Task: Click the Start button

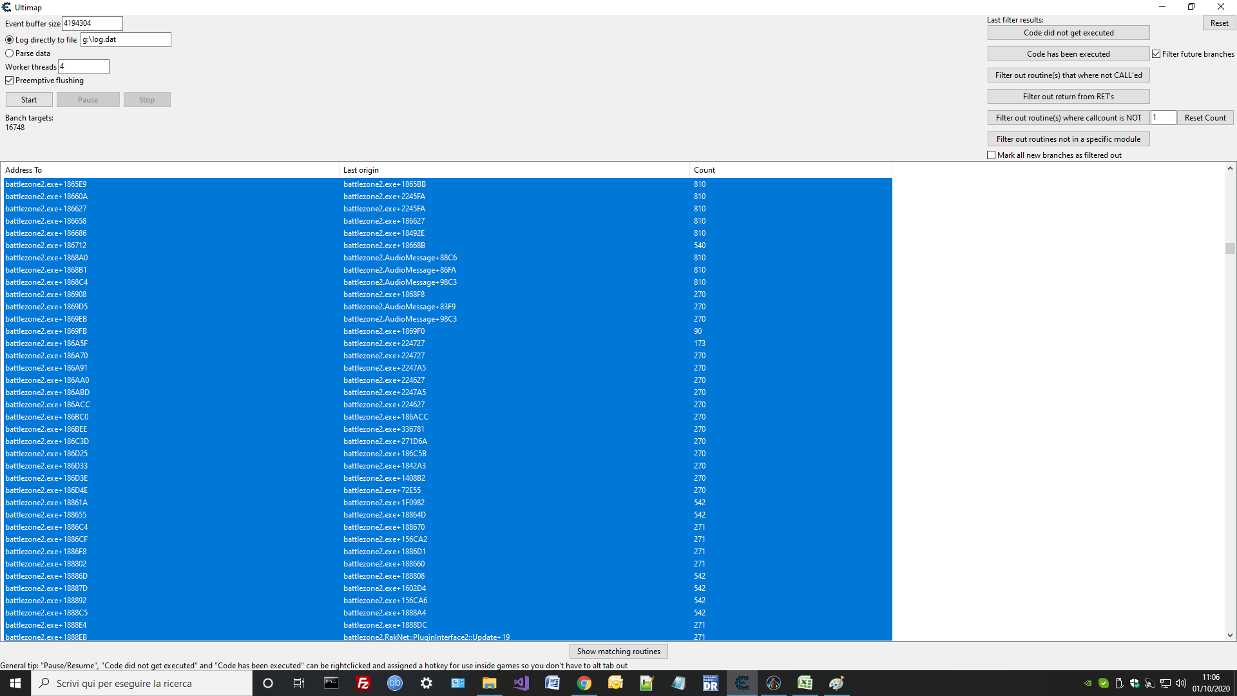Action: (29, 99)
